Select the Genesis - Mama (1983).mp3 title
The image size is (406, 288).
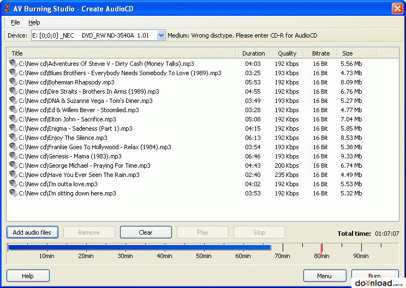tap(70, 157)
